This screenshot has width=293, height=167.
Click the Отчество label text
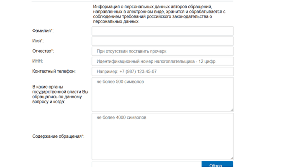click(x=42, y=51)
